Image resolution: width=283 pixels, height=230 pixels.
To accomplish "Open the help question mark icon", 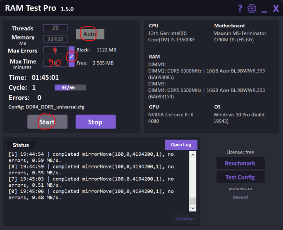I will coord(240,8).
